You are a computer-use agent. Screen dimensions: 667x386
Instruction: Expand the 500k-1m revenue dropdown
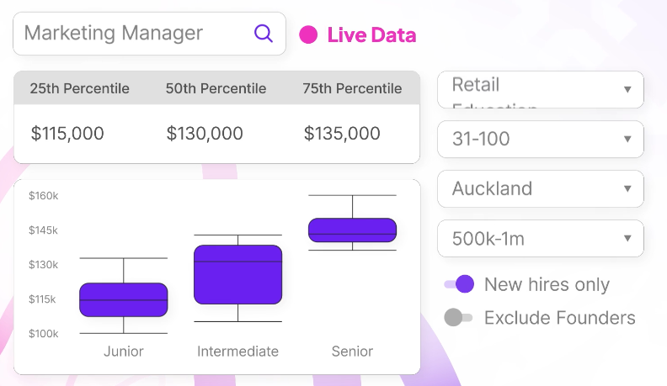tap(540, 238)
